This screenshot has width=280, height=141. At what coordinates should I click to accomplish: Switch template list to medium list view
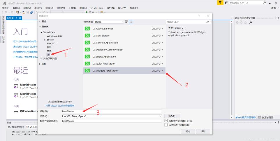131,22
